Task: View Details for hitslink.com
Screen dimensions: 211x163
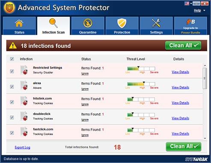Action: [180, 103]
